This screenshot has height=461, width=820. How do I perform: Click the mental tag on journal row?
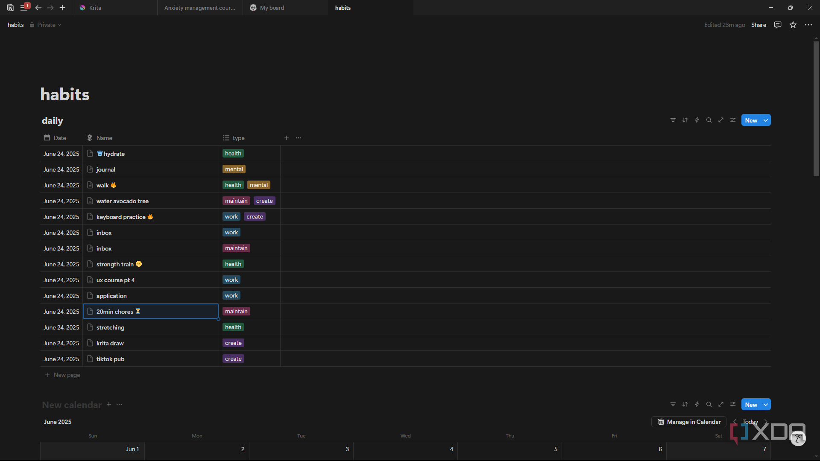(234, 169)
